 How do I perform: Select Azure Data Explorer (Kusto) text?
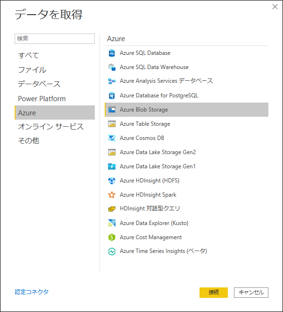point(154,223)
